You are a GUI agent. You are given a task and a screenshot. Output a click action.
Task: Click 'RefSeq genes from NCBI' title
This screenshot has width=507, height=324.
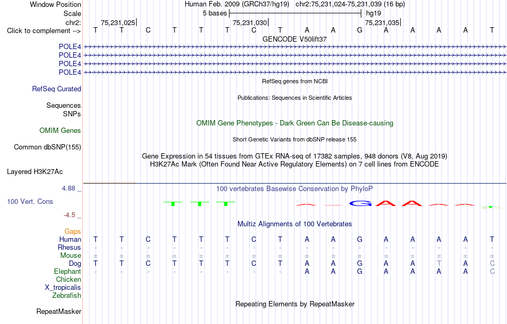pyautogui.click(x=295, y=81)
